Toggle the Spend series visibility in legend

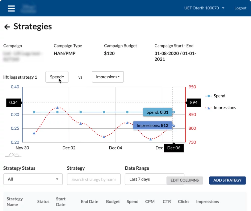click(x=219, y=96)
